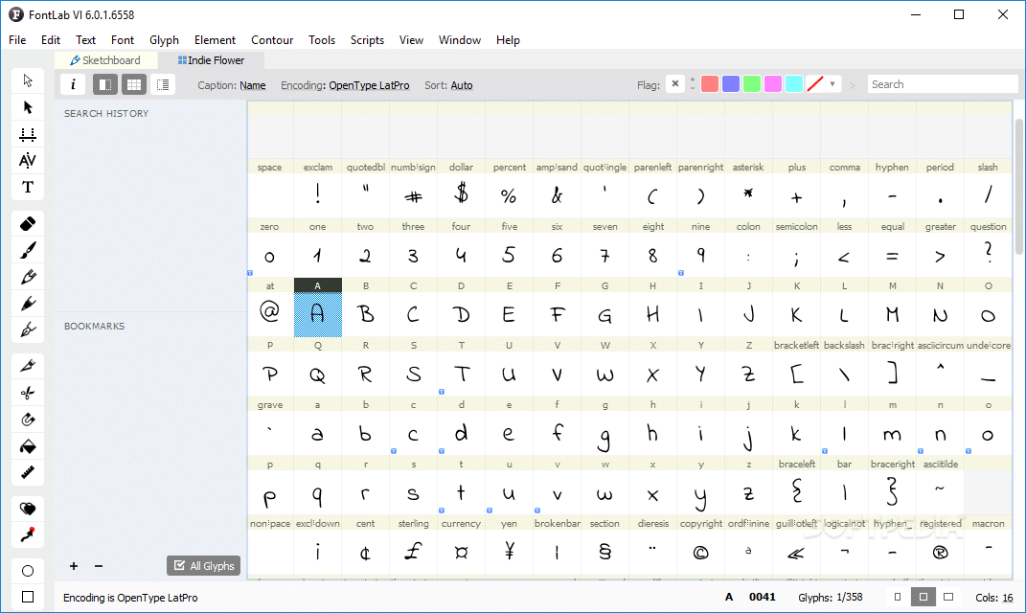Activate the Kerning tool AV icon
1026x613 pixels.
(28, 160)
